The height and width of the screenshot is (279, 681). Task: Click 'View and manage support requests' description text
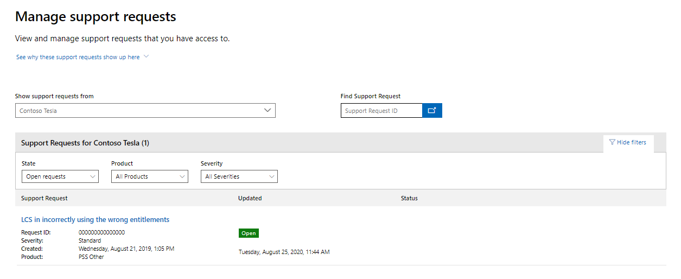tap(123, 39)
